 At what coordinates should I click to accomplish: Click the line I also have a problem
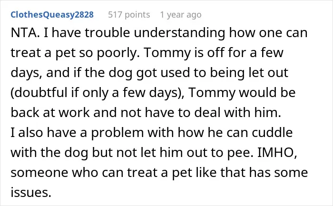(x=152, y=133)
